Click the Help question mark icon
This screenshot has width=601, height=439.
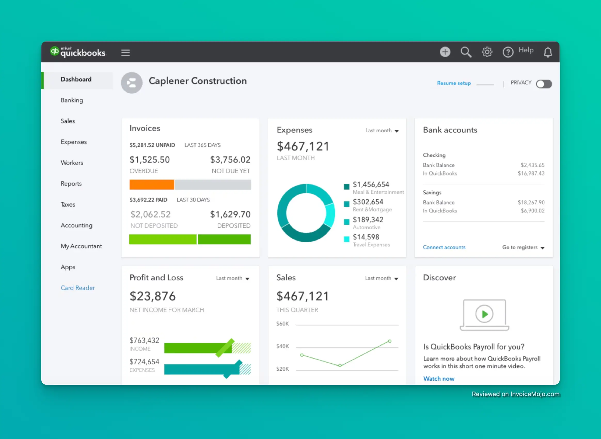coord(508,52)
